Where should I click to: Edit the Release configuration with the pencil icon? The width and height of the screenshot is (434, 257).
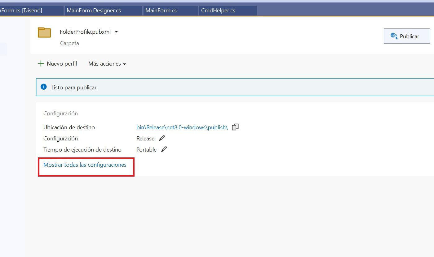click(162, 138)
